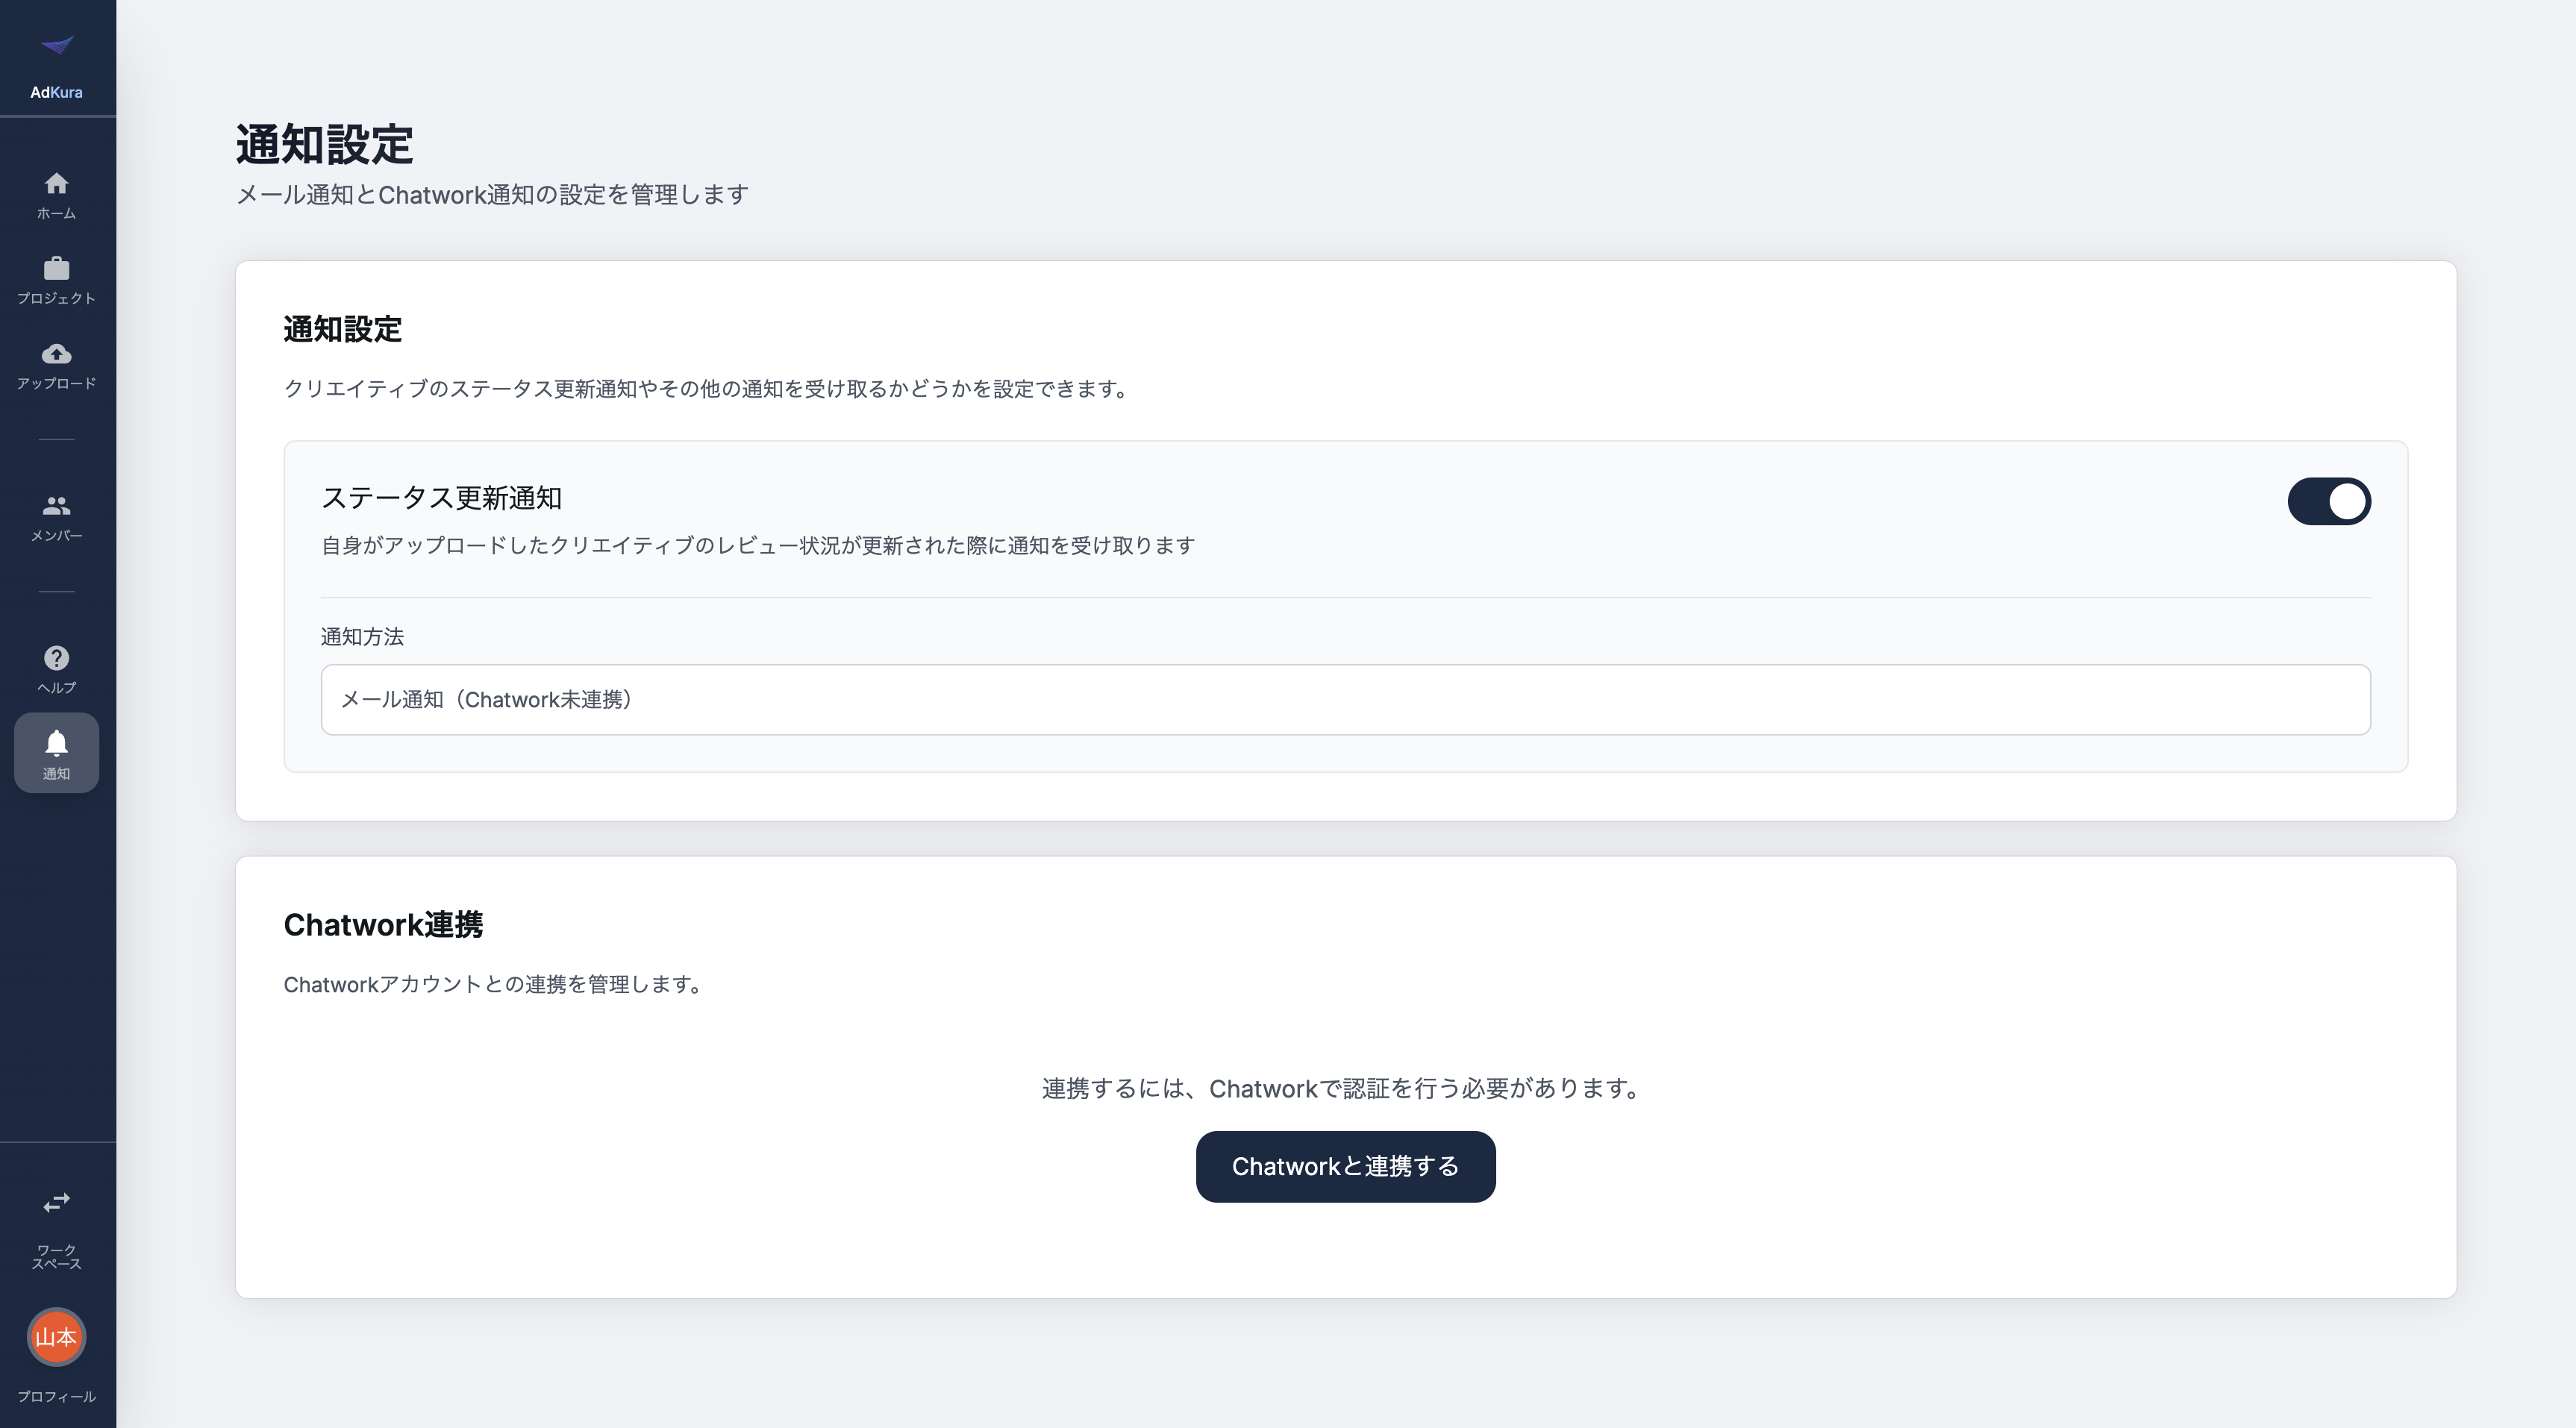This screenshot has height=1428, width=2576.
Task: Select プロジェクト in the sidebar
Action: coord(57,297)
